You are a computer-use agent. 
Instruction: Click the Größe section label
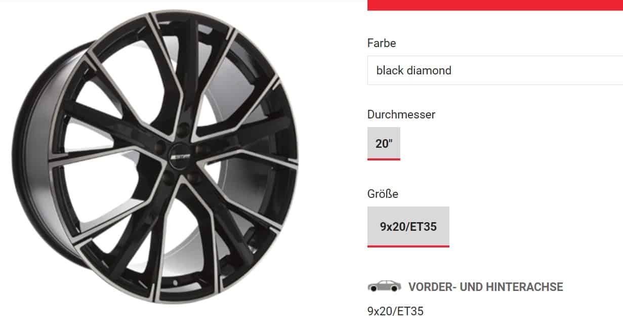(x=383, y=194)
